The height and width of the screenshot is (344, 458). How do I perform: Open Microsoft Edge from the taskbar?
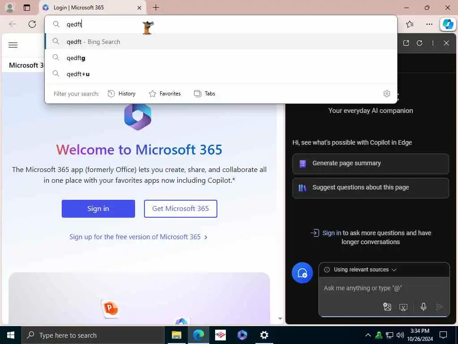[198, 335]
